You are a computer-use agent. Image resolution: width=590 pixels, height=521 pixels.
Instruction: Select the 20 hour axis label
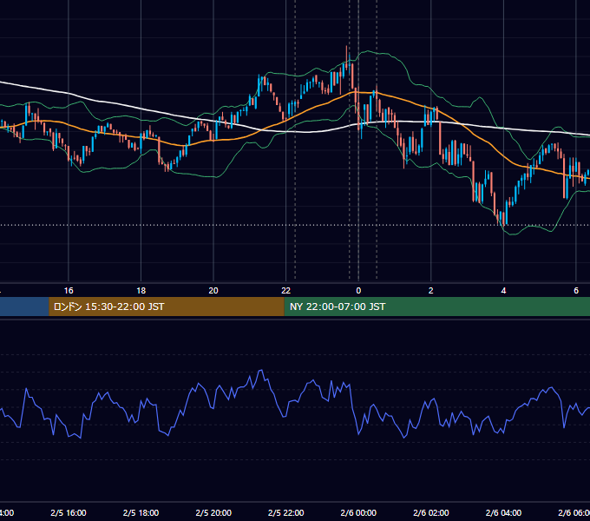[x=213, y=291]
